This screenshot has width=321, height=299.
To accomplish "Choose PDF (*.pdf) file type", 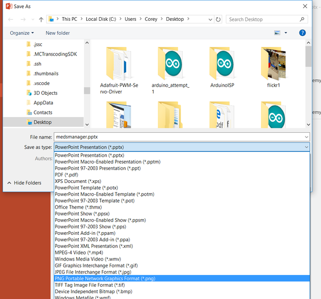I will click(x=182, y=175).
